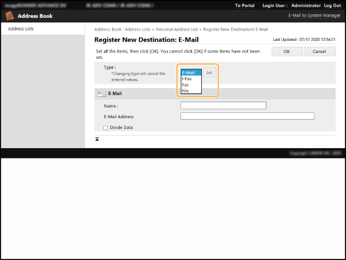Go to the To Portal link
The width and height of the screenshot is (346, 260).
pyautogui.click(x=245, y=5)
